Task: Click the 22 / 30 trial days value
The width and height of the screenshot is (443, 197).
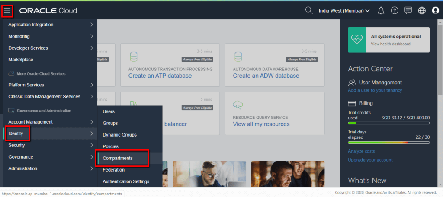Action: click(x=423, y=137)
